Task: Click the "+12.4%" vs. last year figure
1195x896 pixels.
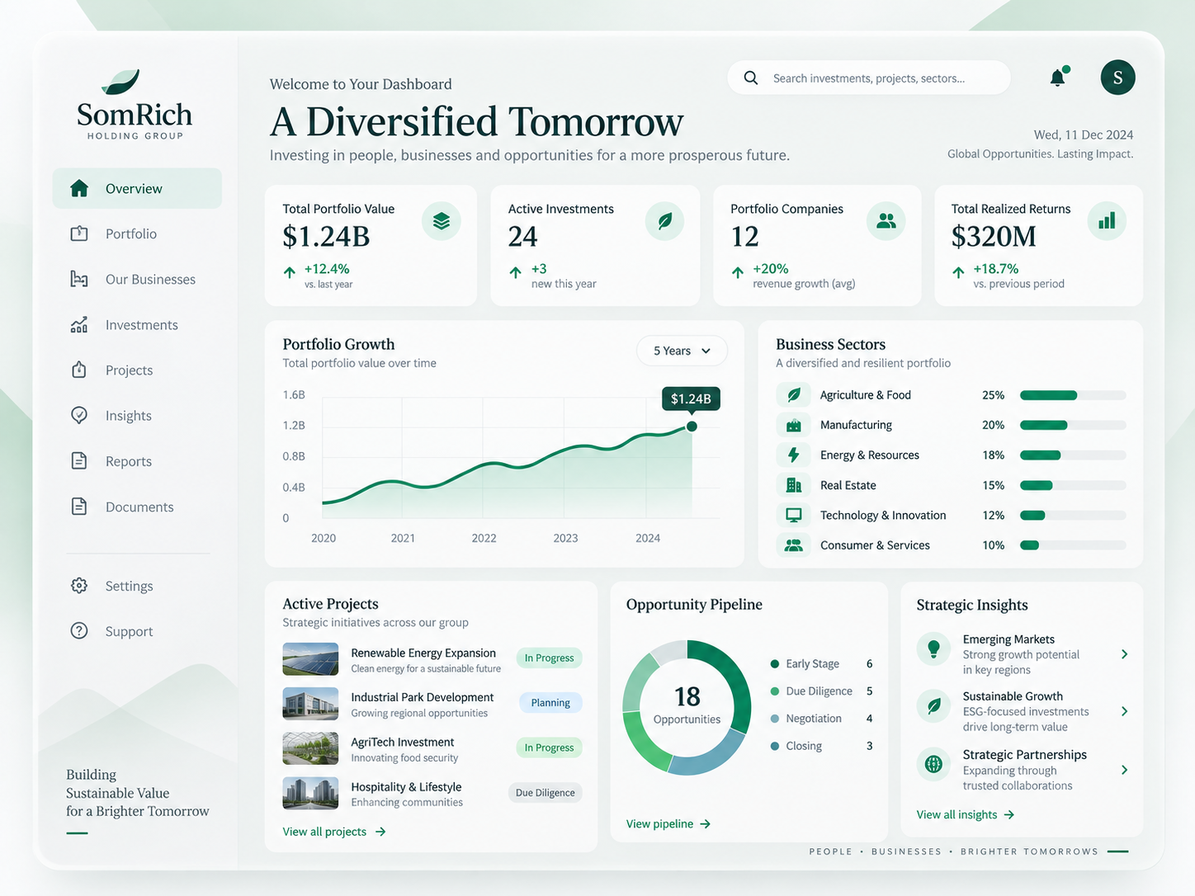Action: tap(327, 269)
